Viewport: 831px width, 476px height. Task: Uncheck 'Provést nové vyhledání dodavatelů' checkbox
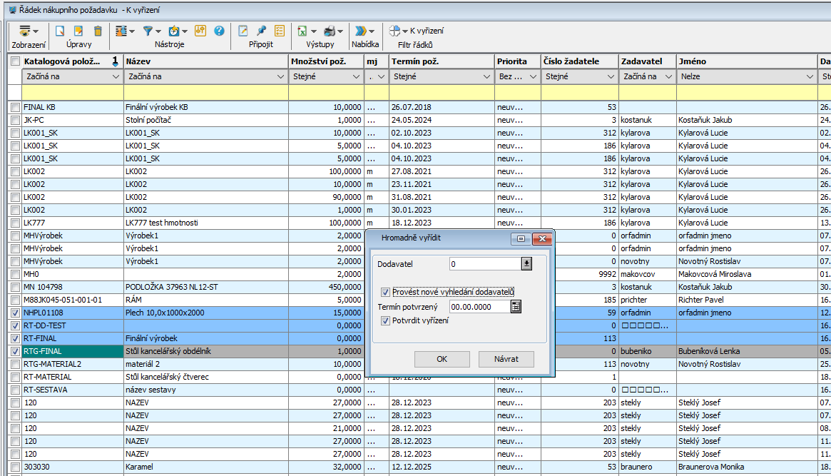pyautogui.click(x=386, y=292)
